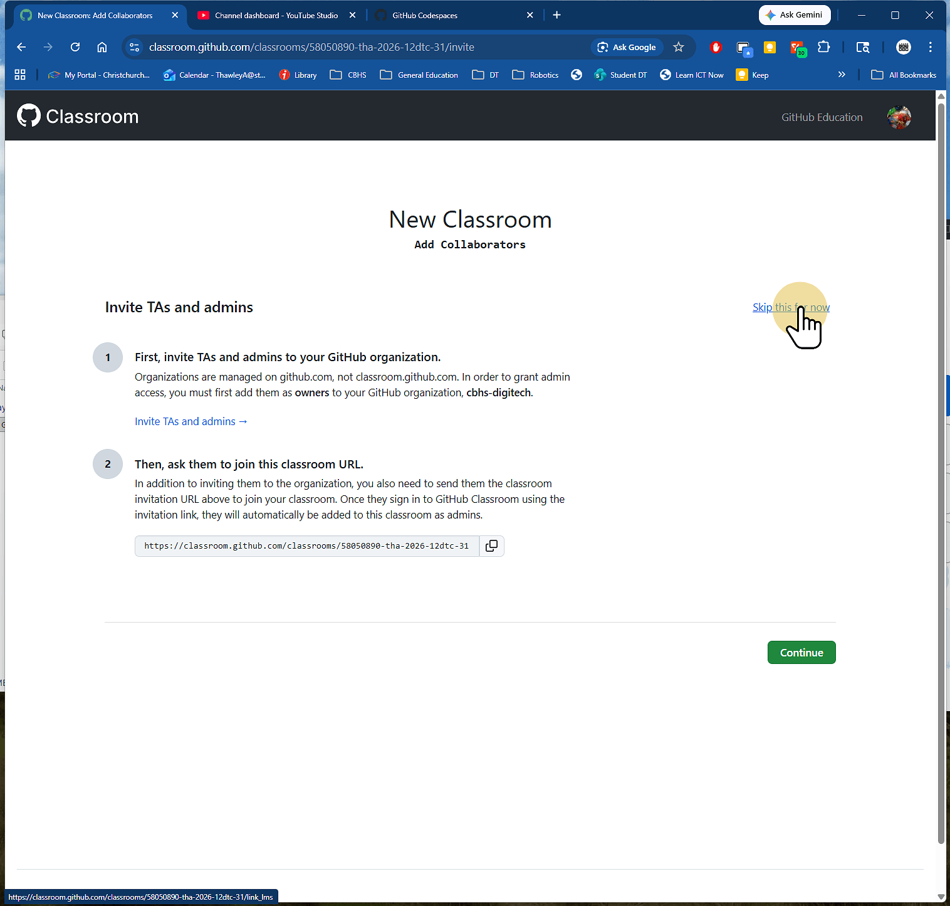Open the browser extensions puzzle icon
Image resolution: width=950 pixels, height=906 pixels.
[x=823, y=47]
